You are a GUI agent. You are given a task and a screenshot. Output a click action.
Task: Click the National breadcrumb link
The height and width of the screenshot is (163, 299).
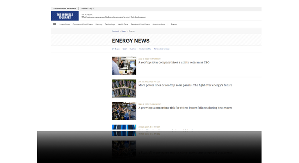(x=116, y=31)
